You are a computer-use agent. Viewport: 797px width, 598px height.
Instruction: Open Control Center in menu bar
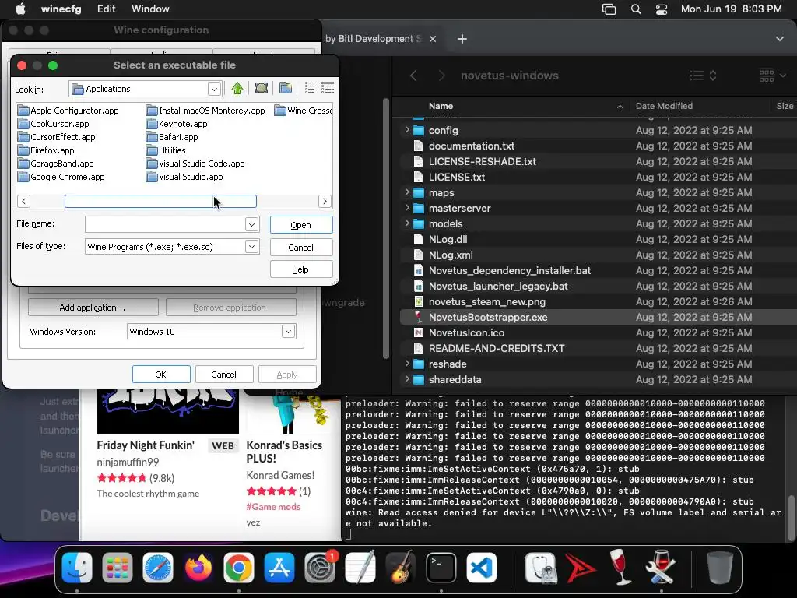(662, 9)
